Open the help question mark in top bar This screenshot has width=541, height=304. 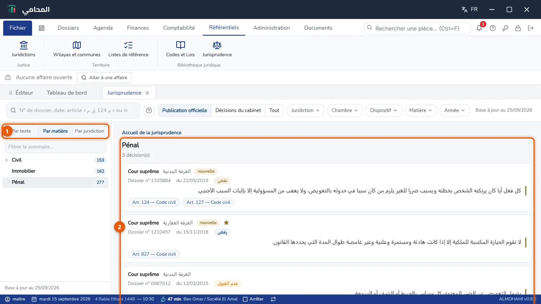point(493,28)
